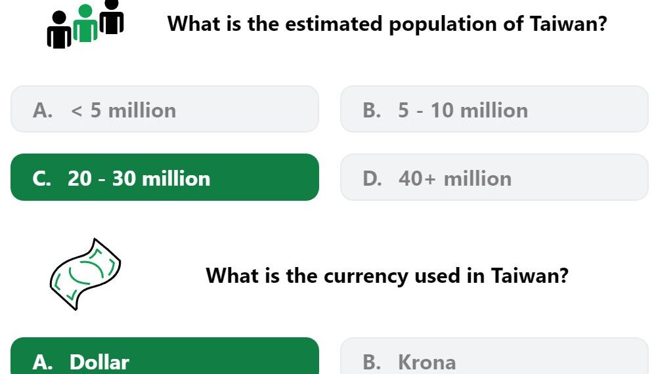Click the "A." letter beside "< 5 million"
This screenshot has width=656, height=374.
pyautogui.click(x=43, y=111)
